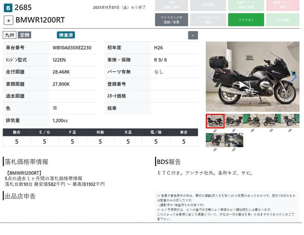304x235 pixels.
Task: Open マイリストメモ 登録/変更 button
Action: pos(171,20)
